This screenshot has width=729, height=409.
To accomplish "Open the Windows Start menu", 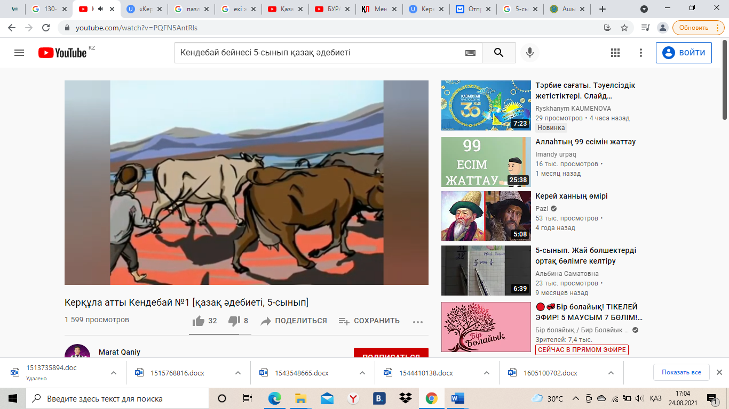I will pyautogui.click(x=12, y=398).
